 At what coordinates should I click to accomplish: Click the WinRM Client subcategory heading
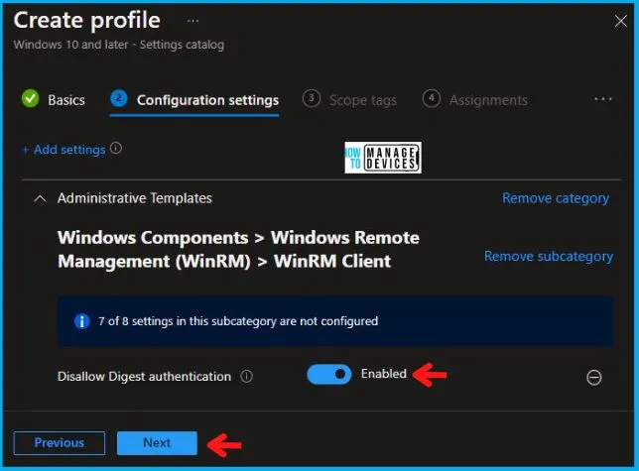pyautogui.click(x=238, y=250)
